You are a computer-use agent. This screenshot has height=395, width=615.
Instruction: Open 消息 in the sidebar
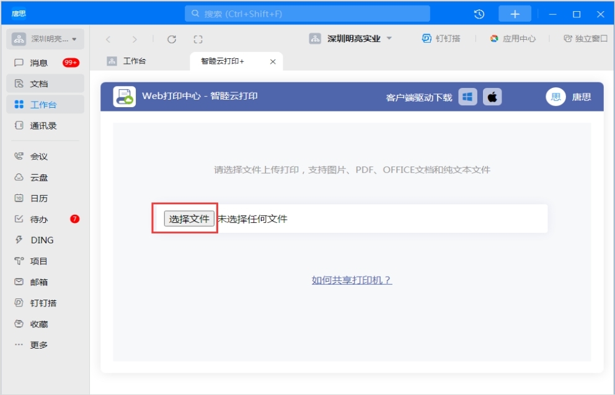point(45,63)
